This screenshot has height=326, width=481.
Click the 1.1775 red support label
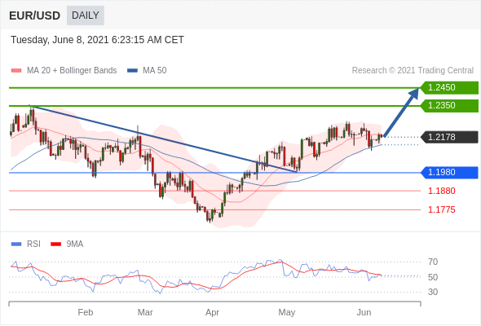click(x=442, y=209)
